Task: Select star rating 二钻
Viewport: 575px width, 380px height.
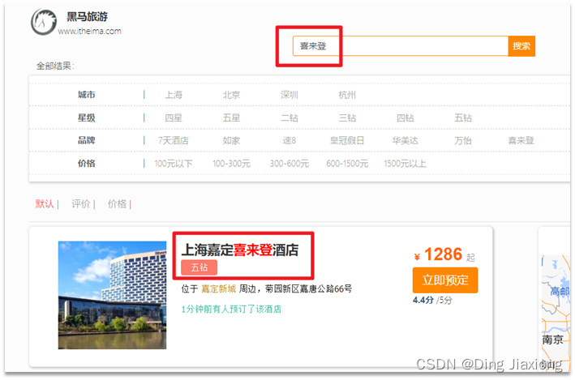Action: pyautogui.click(x=290, y=117)
